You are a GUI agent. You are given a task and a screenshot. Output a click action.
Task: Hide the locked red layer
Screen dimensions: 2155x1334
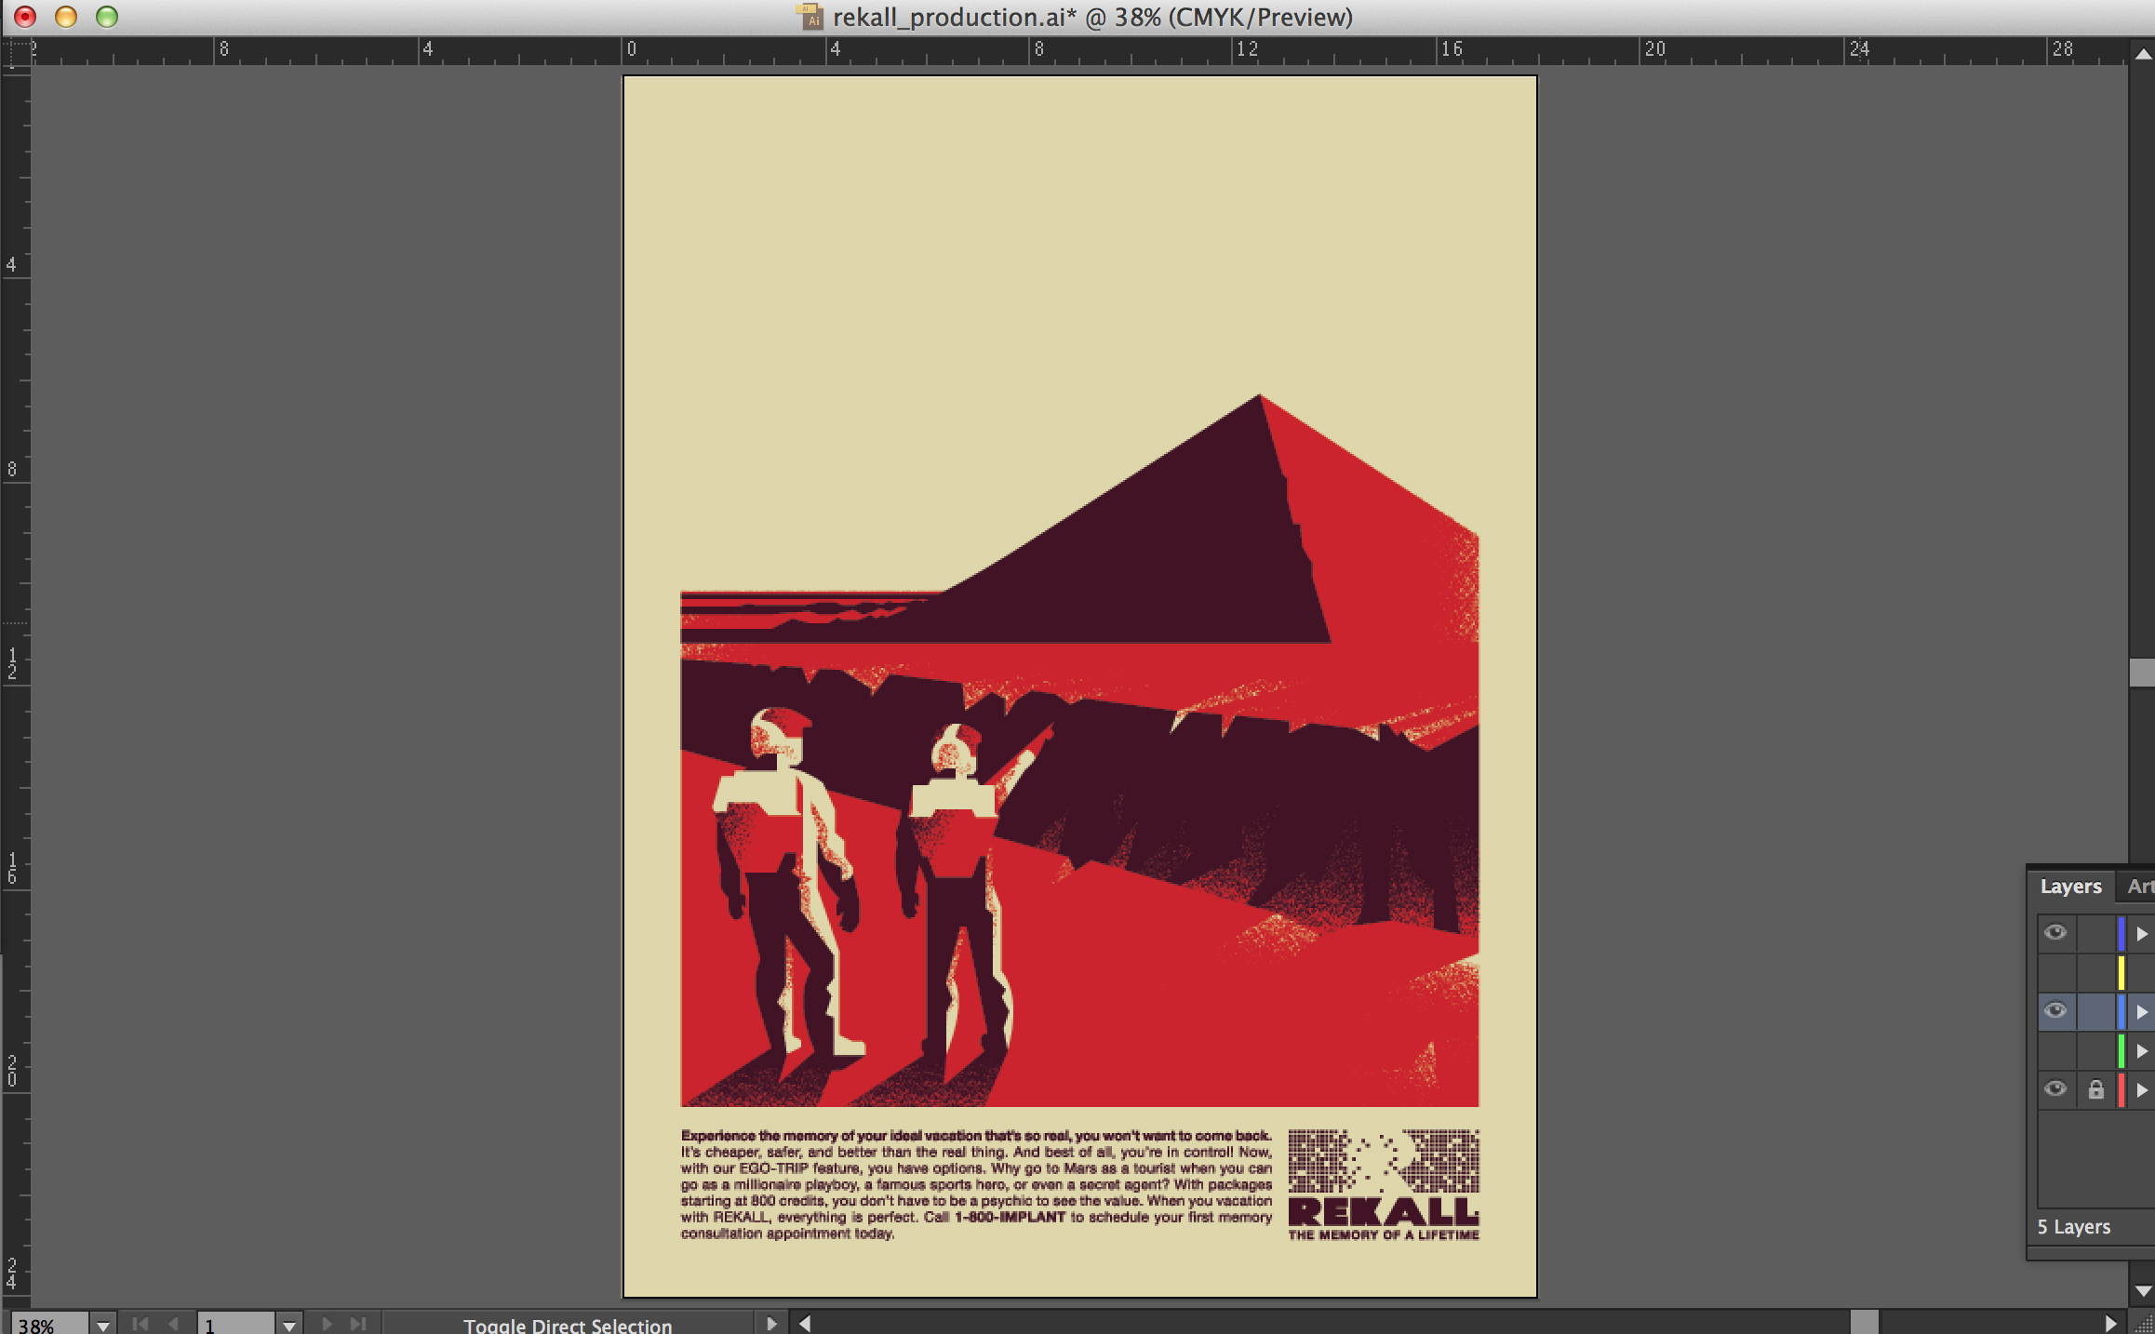[2055, 1088]
